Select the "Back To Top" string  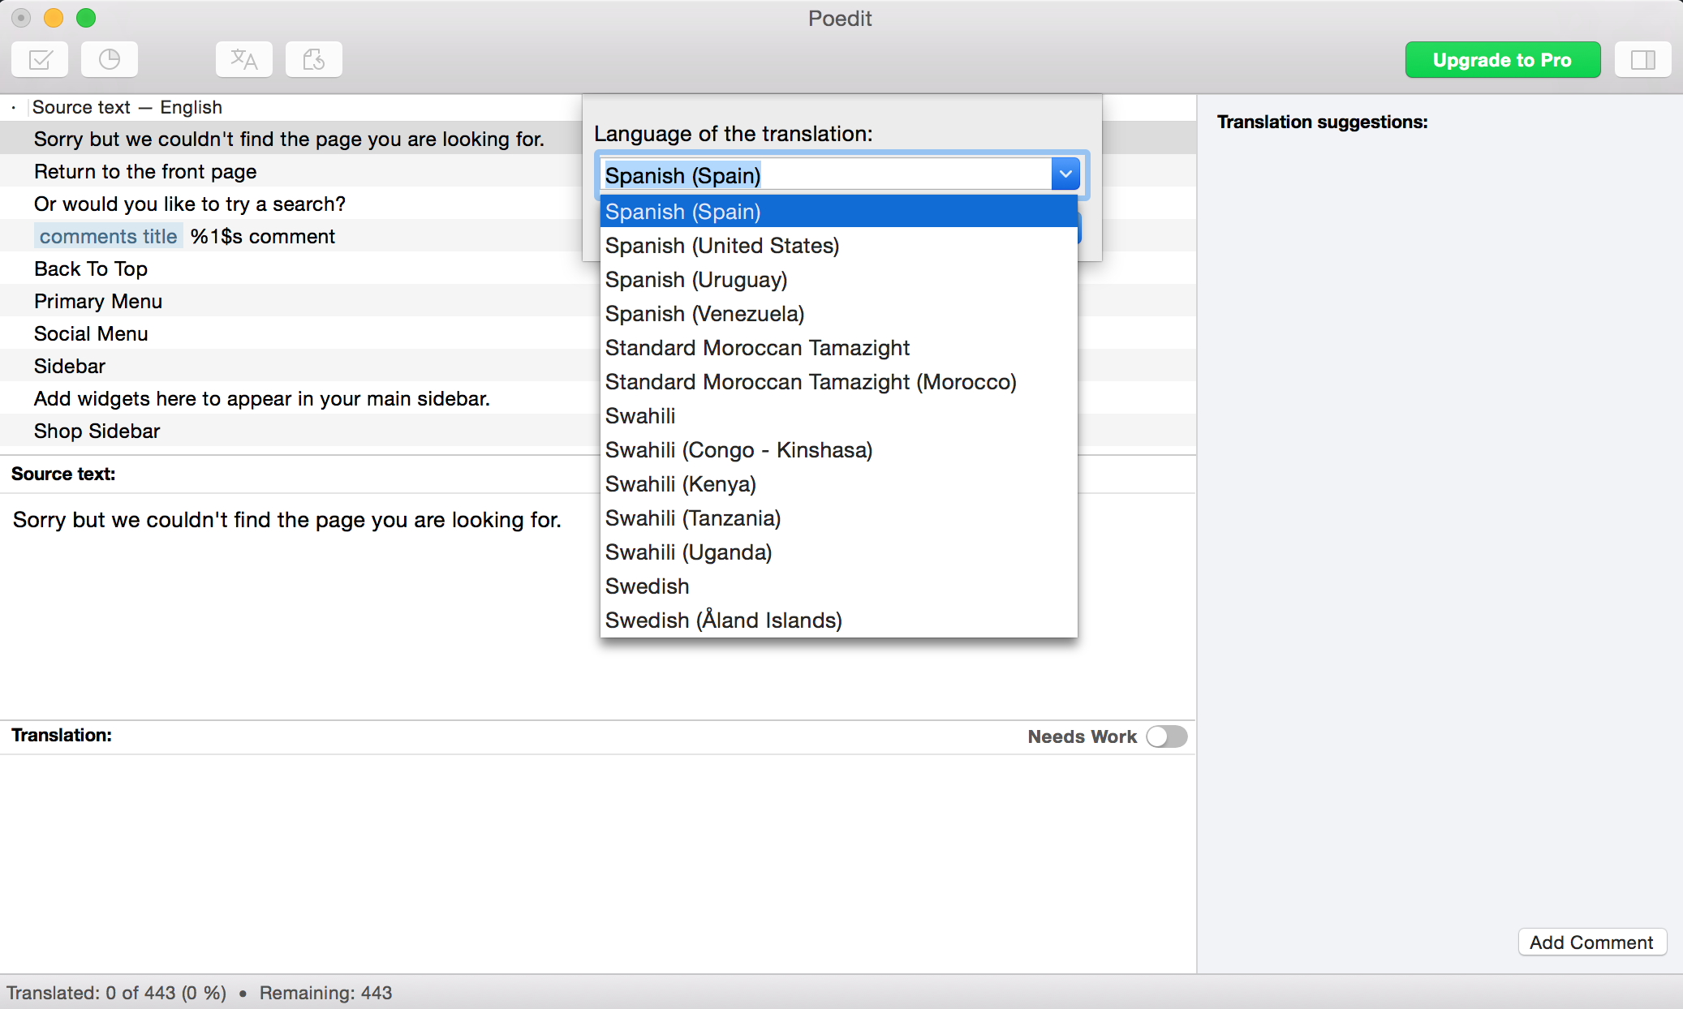[x=299, y=268]
